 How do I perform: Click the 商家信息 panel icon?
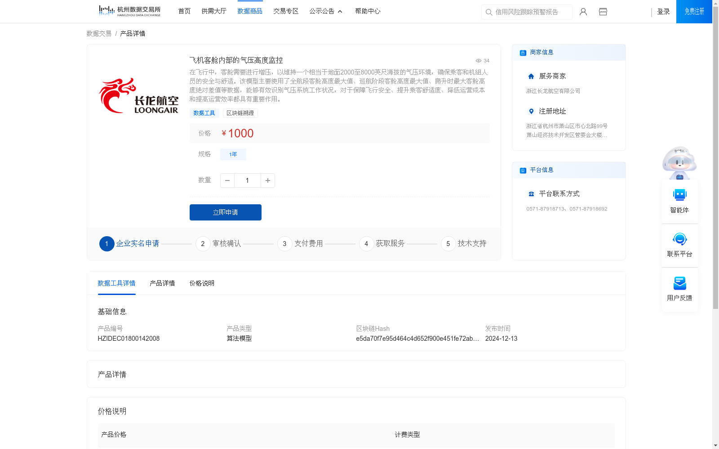point(523,53)
